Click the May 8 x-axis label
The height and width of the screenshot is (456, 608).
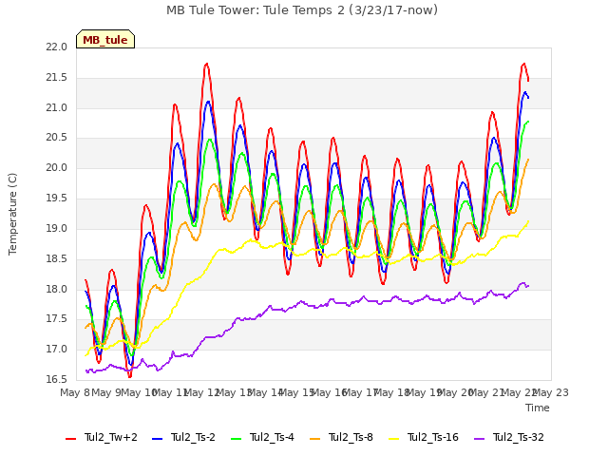[x=75, y=392]
